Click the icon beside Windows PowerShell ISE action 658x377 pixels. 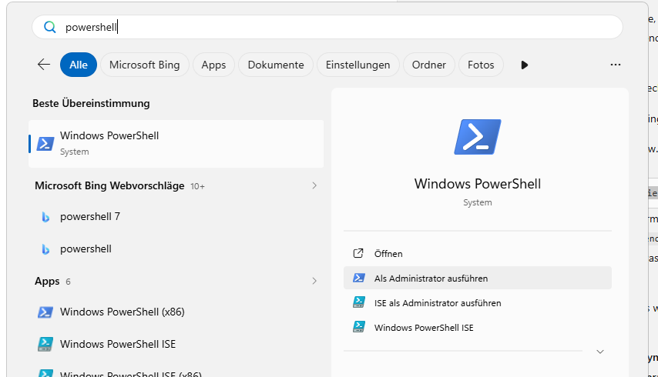(x=359, y=326)
